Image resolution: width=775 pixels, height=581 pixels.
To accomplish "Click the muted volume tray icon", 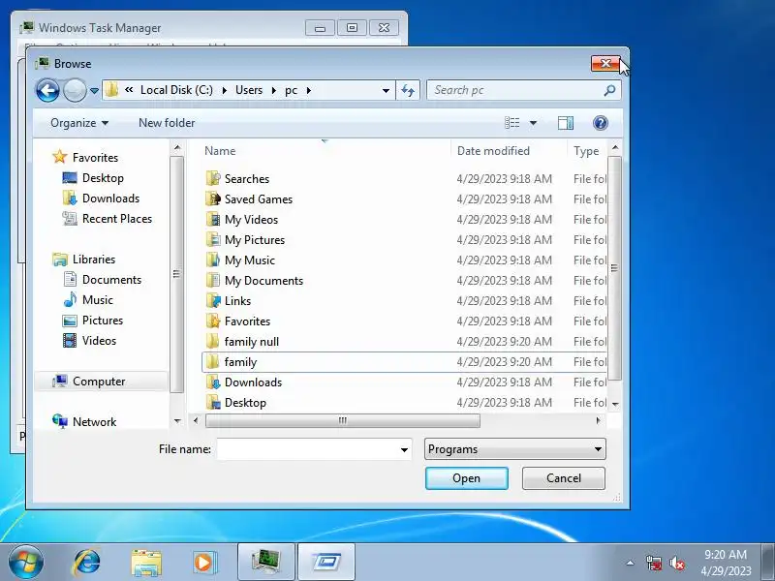I will 676,563.
